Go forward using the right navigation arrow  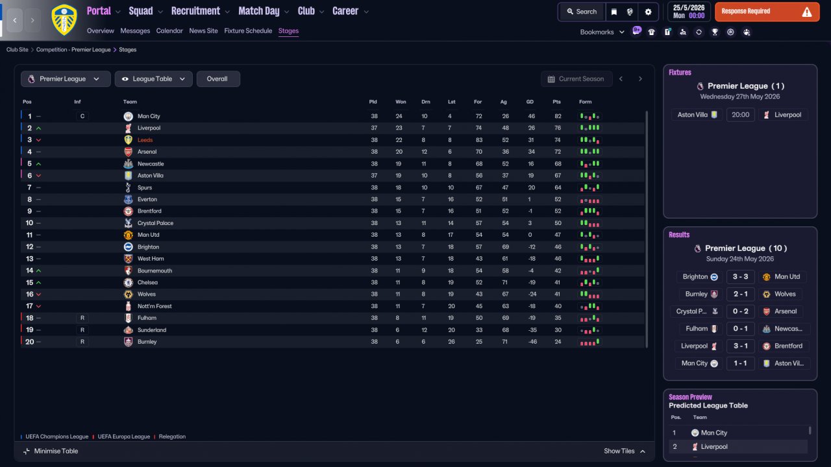[x=32, y=20]
